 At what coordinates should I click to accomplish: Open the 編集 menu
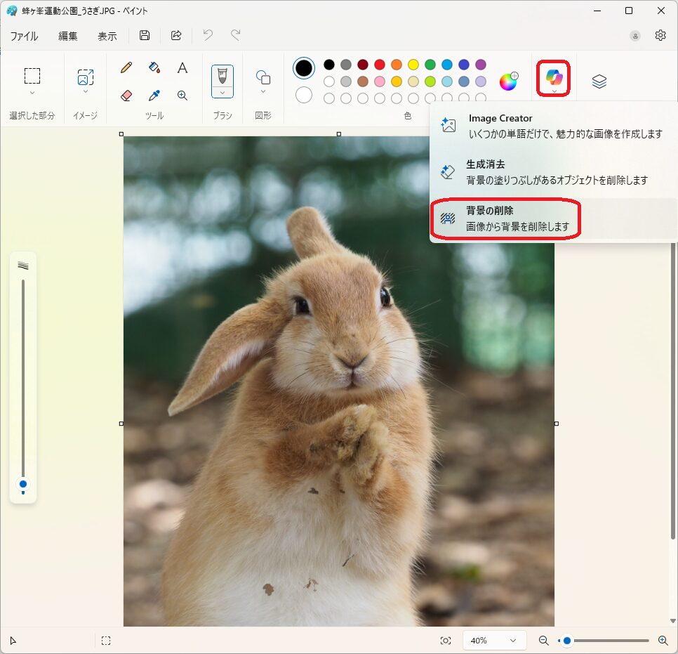[x=68, y=36]
